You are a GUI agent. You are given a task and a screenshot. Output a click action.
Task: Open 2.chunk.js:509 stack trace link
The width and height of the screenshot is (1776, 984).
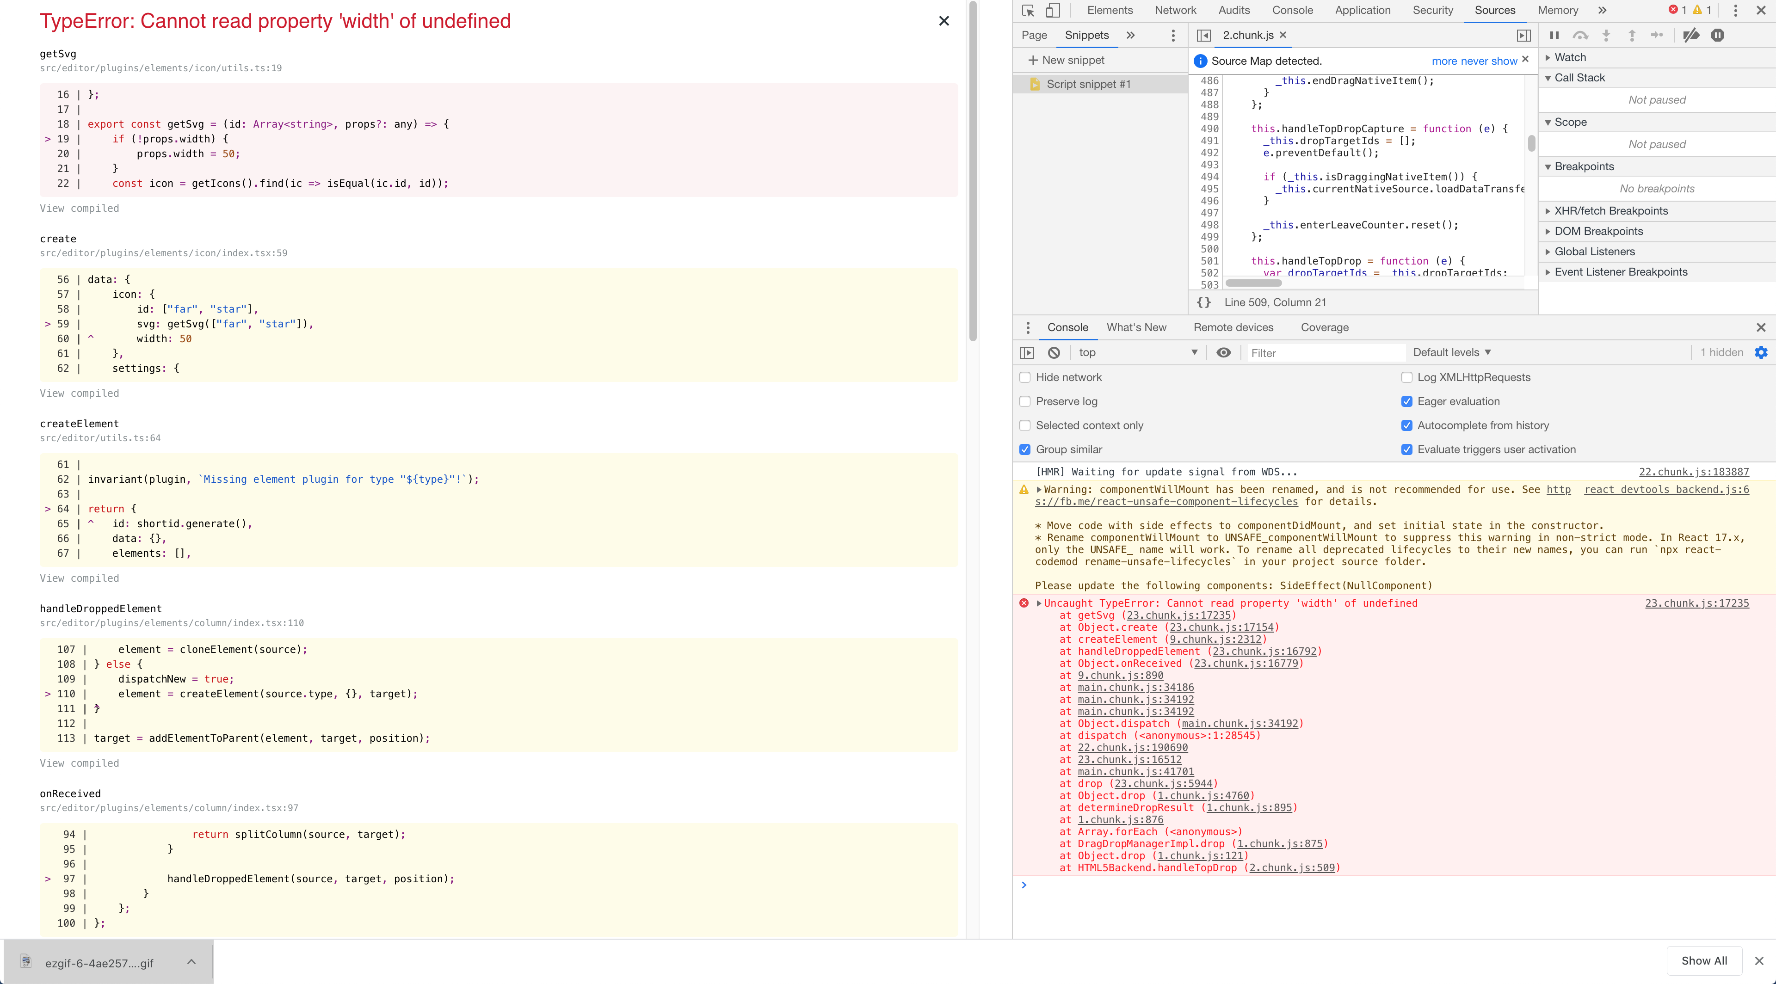click(x=1292, y=868)
